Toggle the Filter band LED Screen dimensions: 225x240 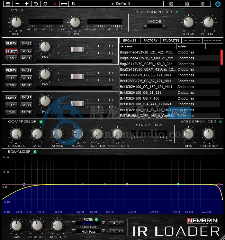[96, 219]
